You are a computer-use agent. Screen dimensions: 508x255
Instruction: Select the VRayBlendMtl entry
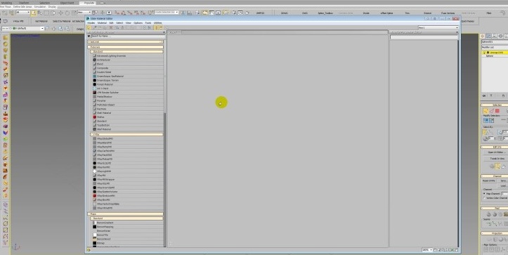click(128, 143)
